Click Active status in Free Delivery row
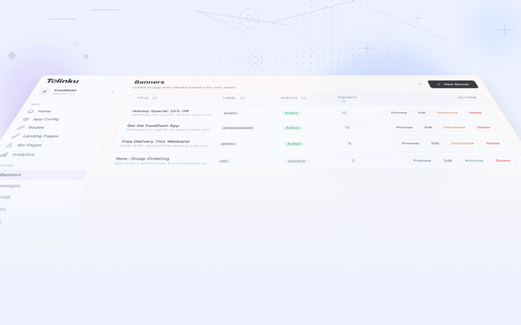 [x=294, y=144]
